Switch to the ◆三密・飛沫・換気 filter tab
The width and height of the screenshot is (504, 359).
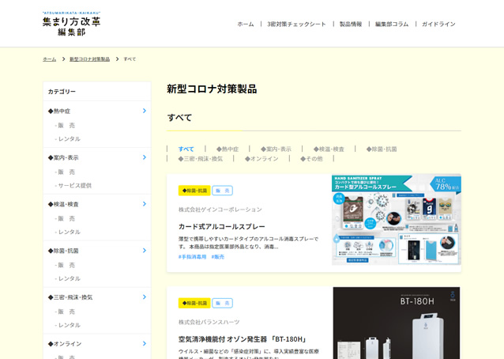pyautogui.click(x=200, y=159)
